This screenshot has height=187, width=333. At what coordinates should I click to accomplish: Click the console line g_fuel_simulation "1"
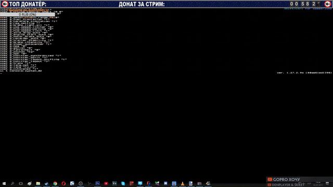point(24,19)
